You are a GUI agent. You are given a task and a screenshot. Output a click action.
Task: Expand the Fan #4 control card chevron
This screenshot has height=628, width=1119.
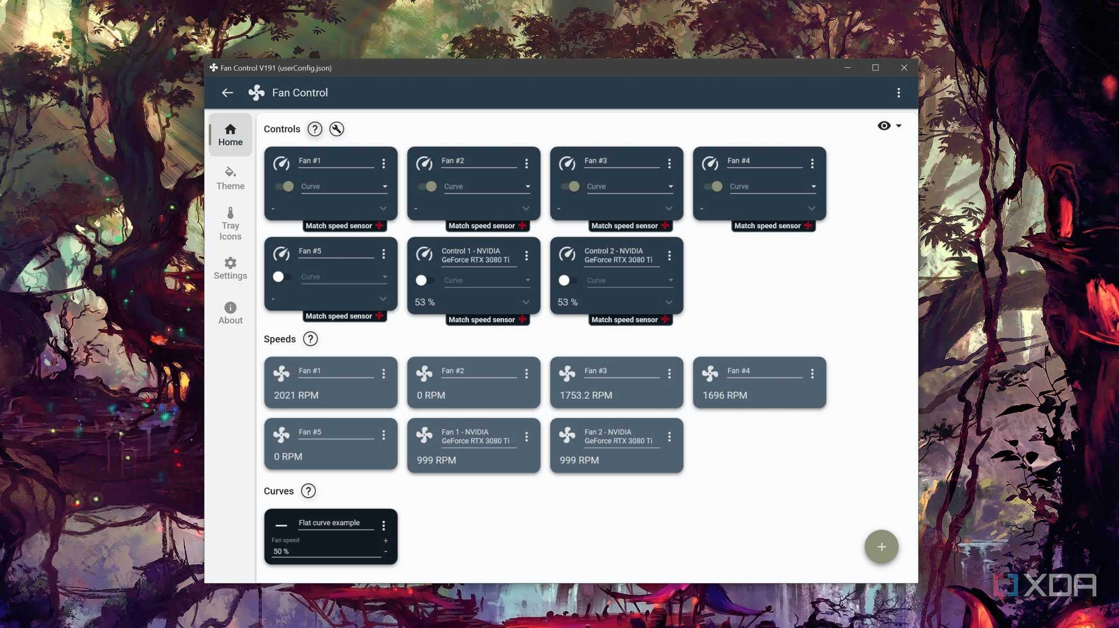(x=812, y=208)
